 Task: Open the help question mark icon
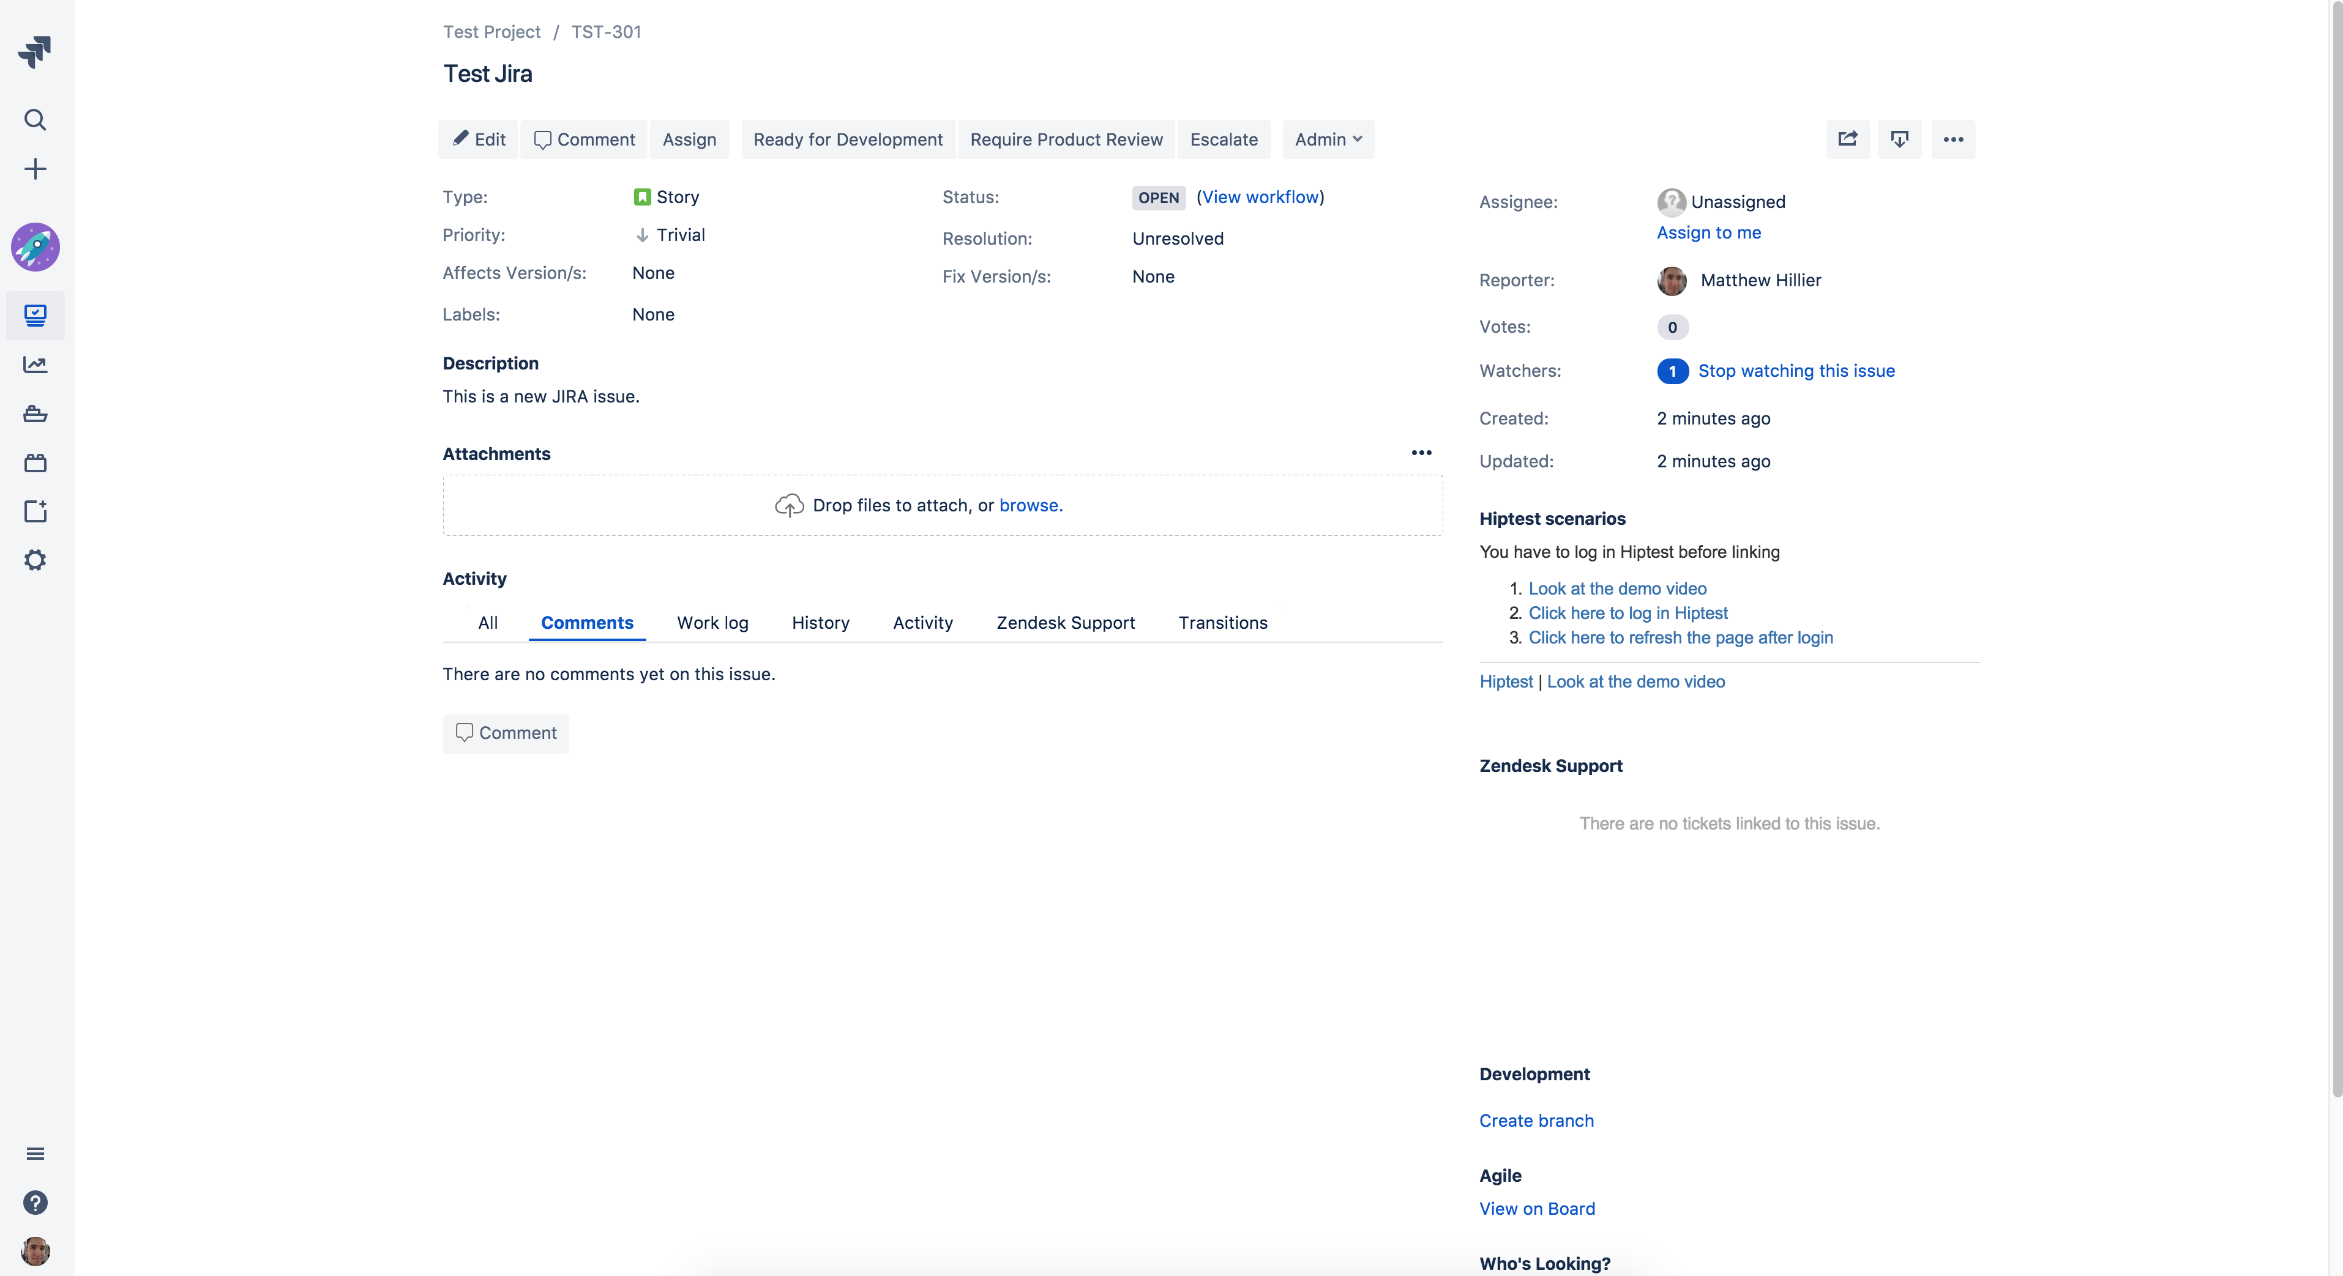point(34,1203)
